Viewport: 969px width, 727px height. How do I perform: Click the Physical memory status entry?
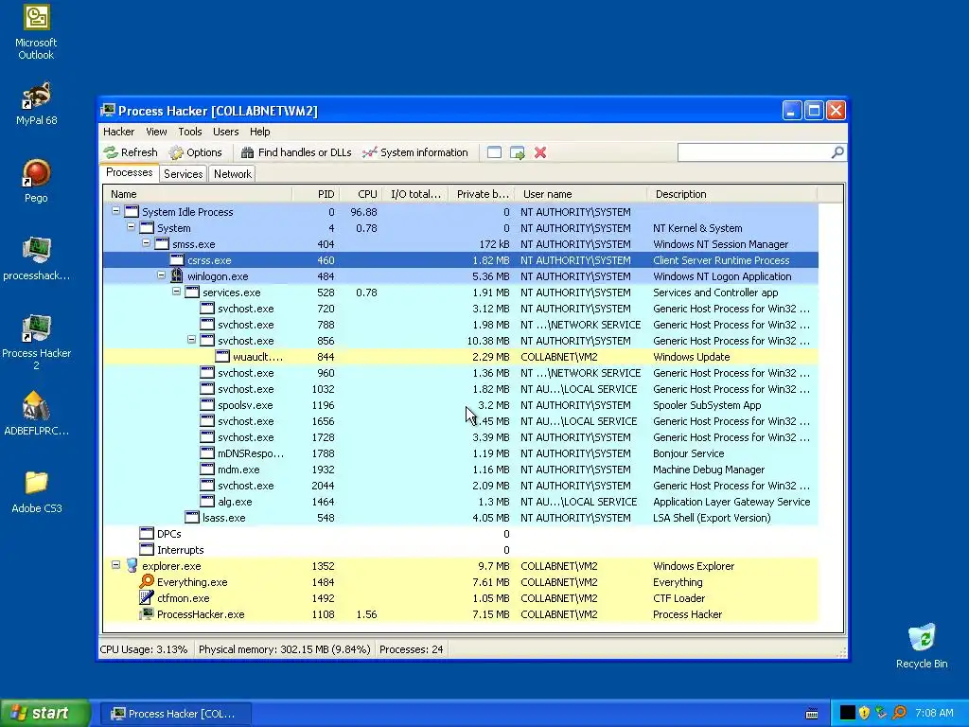click(285, 649)
